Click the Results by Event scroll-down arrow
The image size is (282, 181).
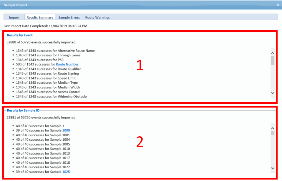(x=273, y=93)
